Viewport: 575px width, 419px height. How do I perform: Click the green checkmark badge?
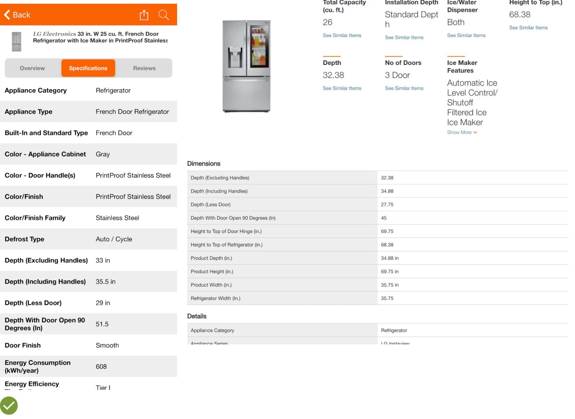[9, 405]
